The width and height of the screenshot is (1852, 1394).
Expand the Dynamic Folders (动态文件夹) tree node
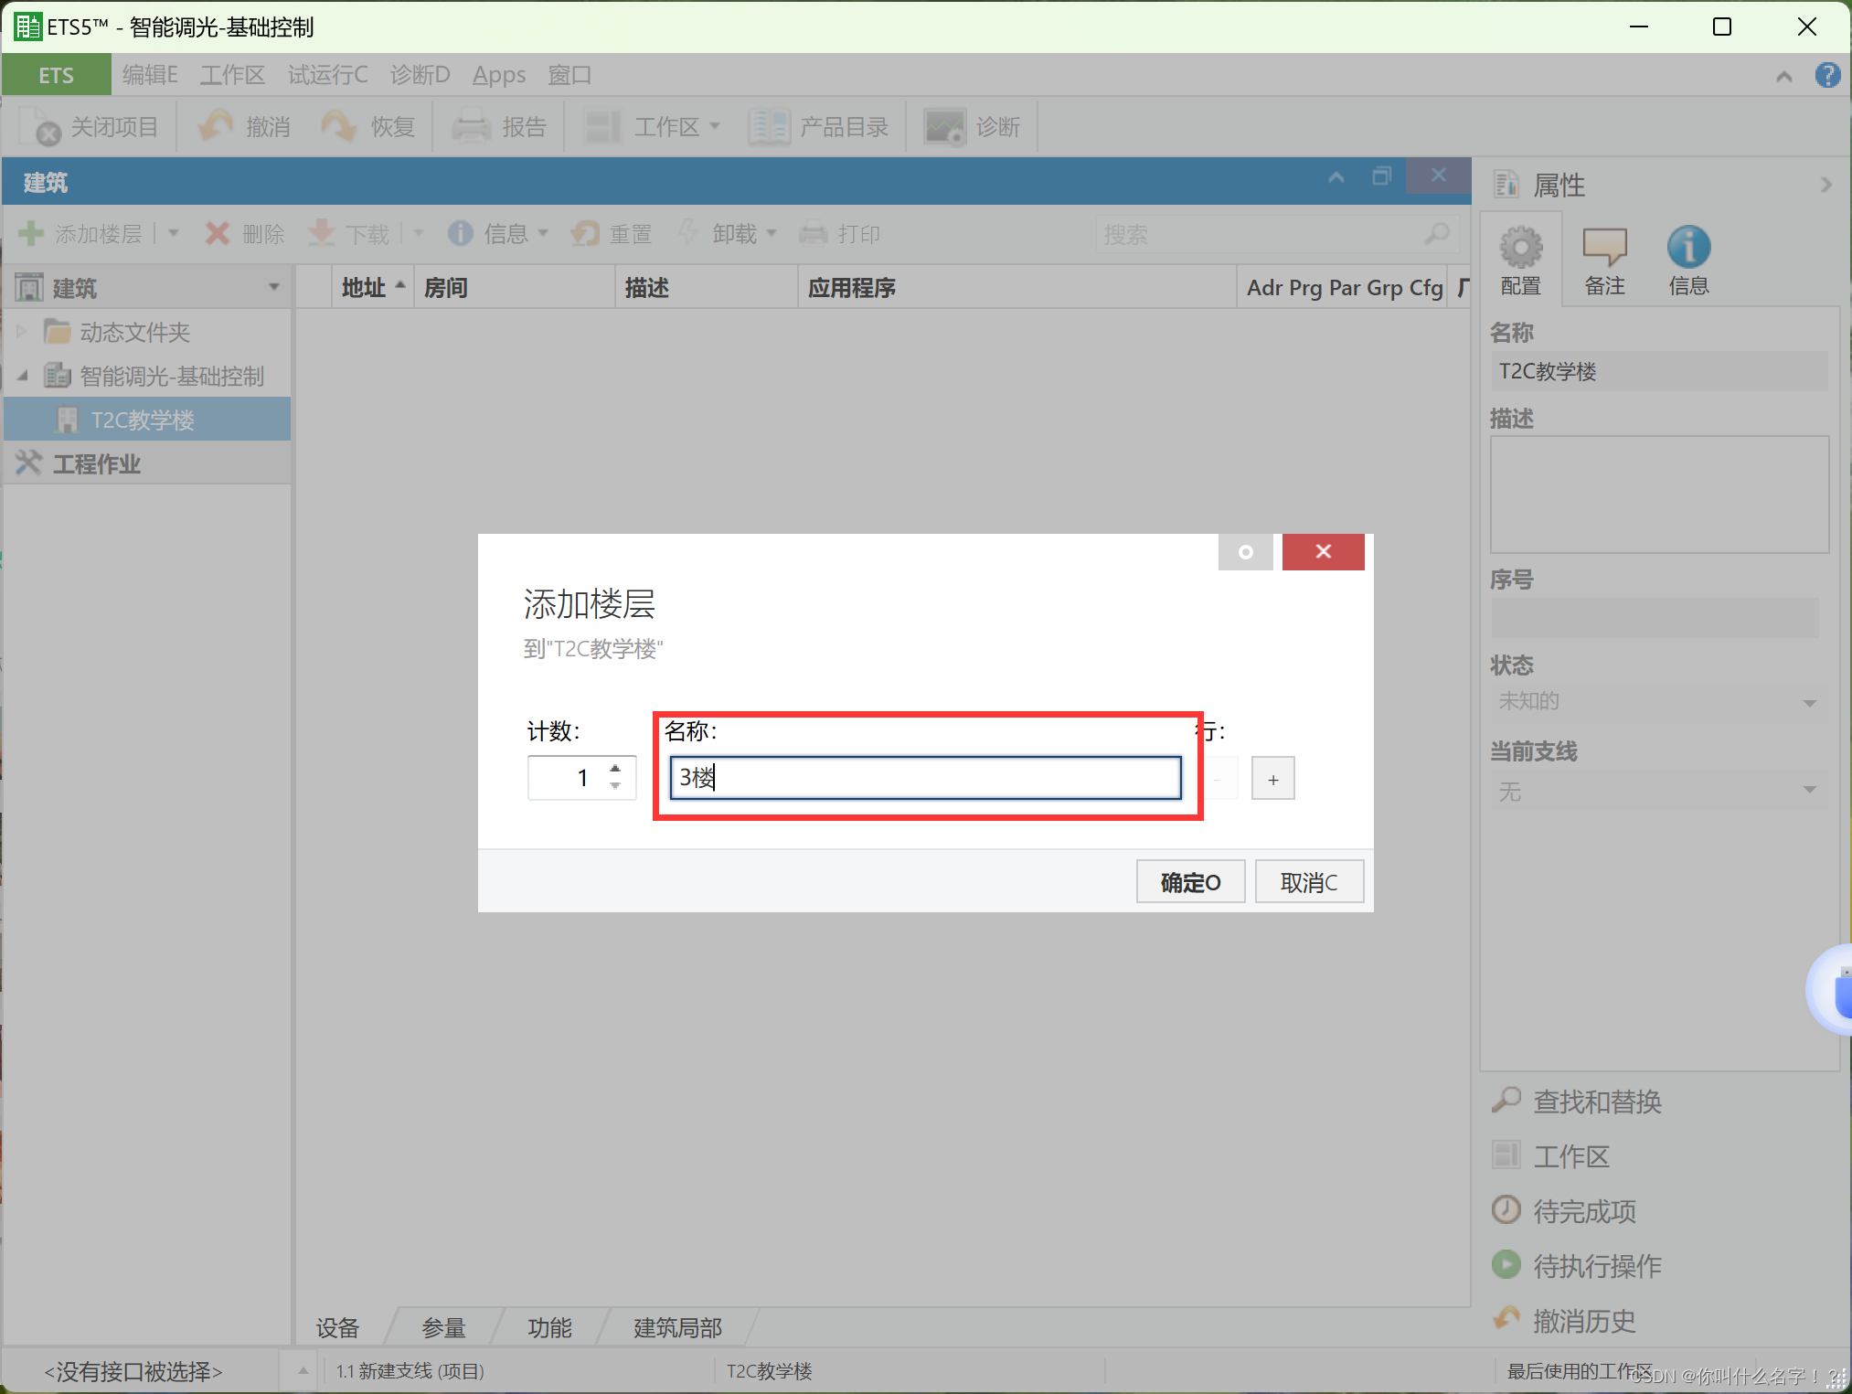tap(22, 332)
